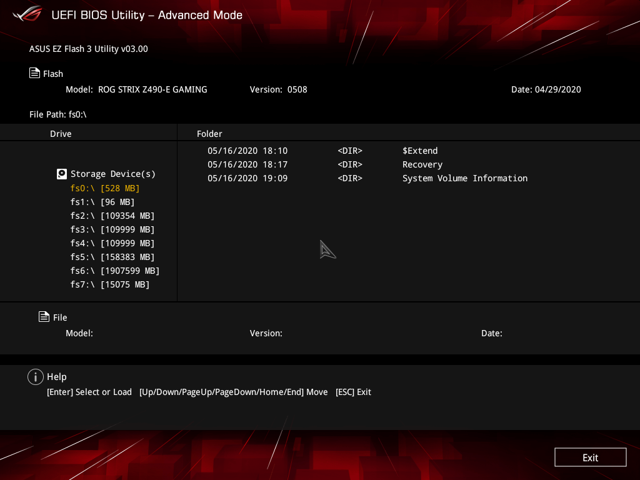The height and width of the screenshot is (480, 640).
Task: Open the Recovery directory
Action: [422, 164]
